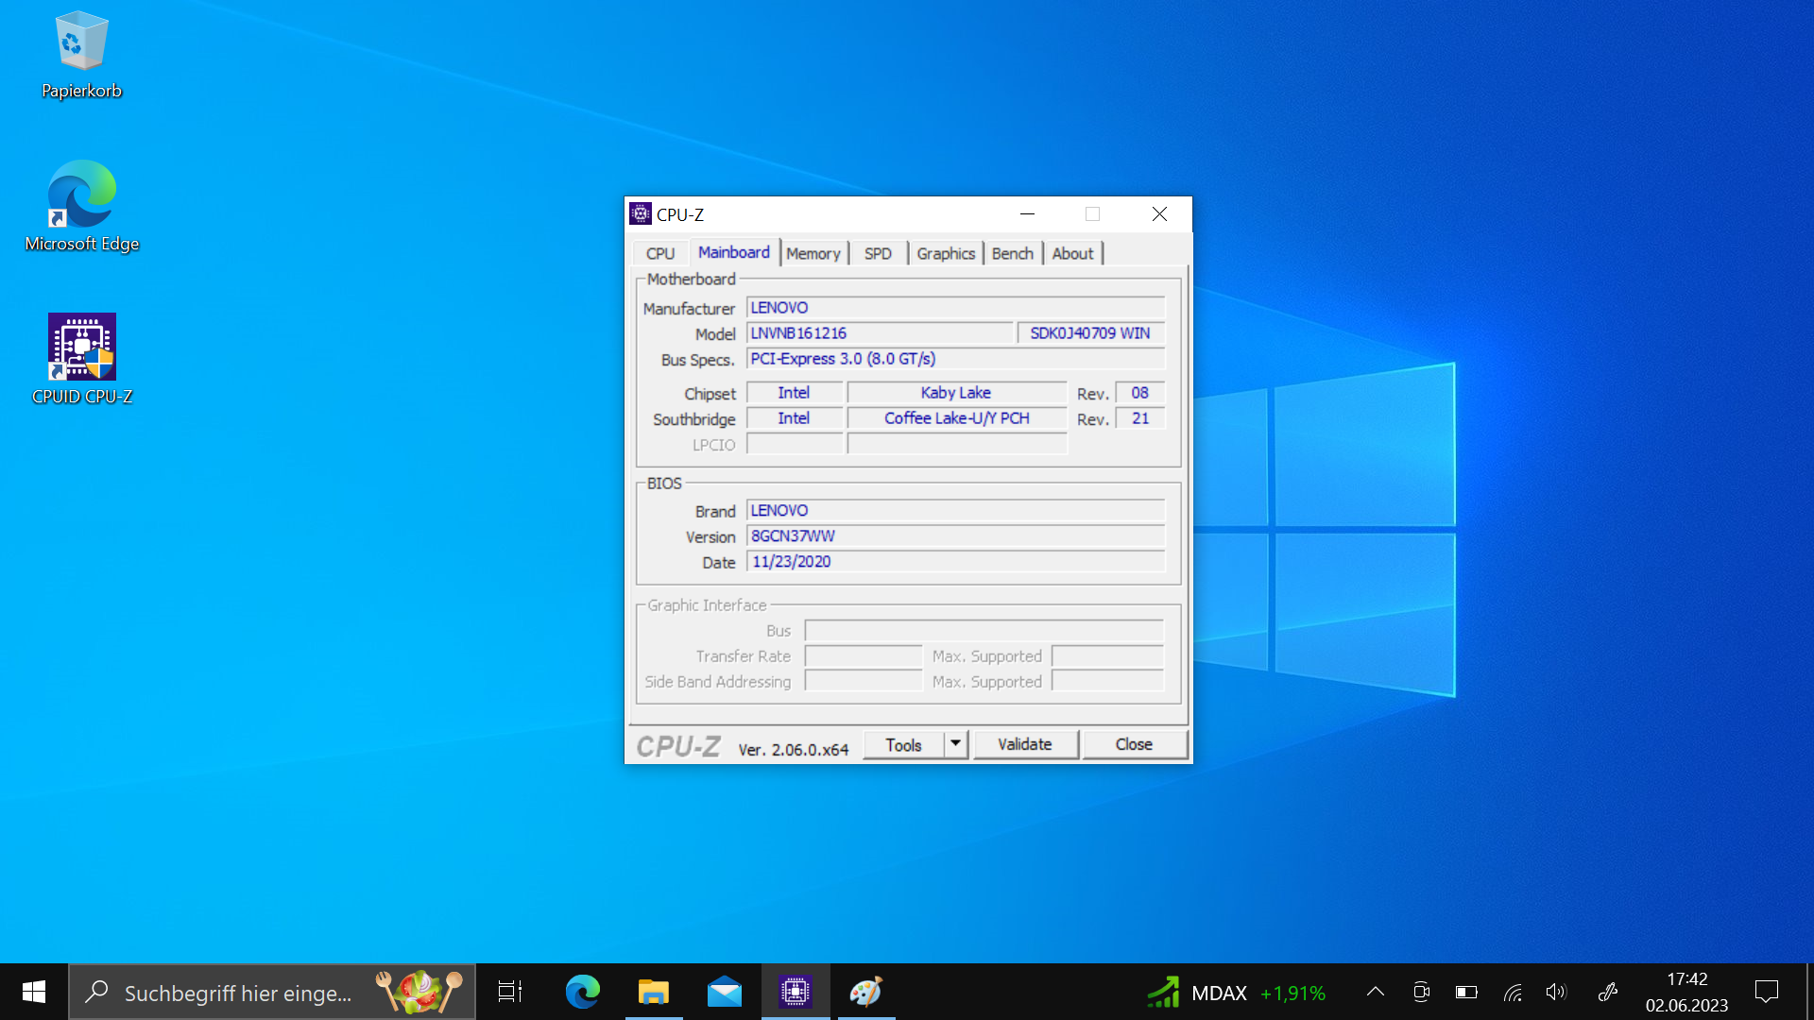
Task: Open the Paint app in taskbar
Action: 865,992
